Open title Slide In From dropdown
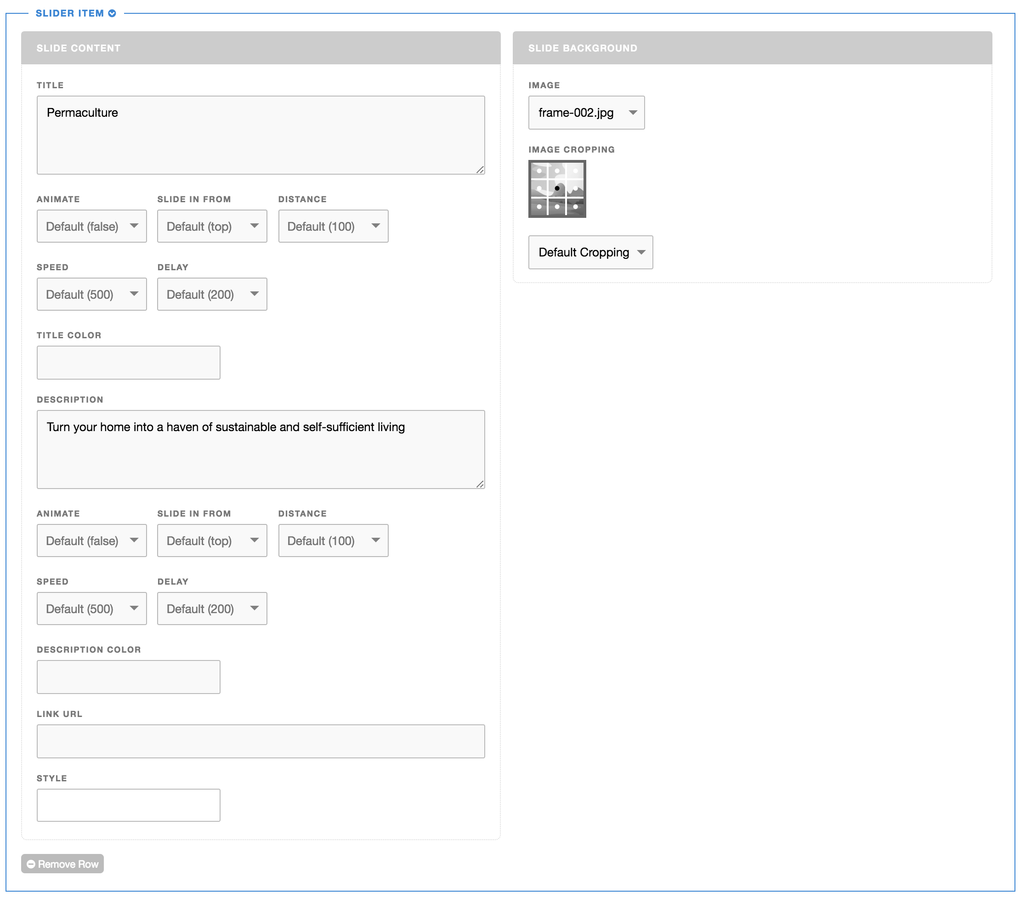1020x899 pixels. [x=212, y=226]
